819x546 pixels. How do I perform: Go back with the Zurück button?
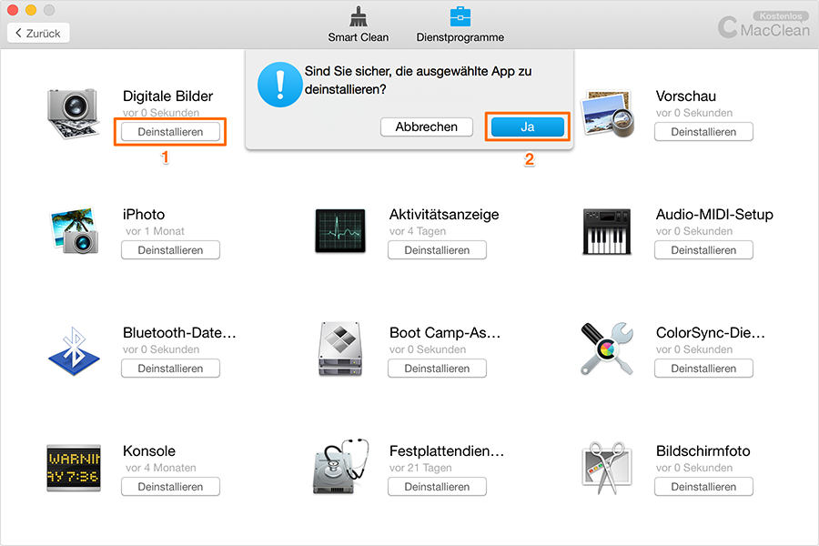(38, 34)
